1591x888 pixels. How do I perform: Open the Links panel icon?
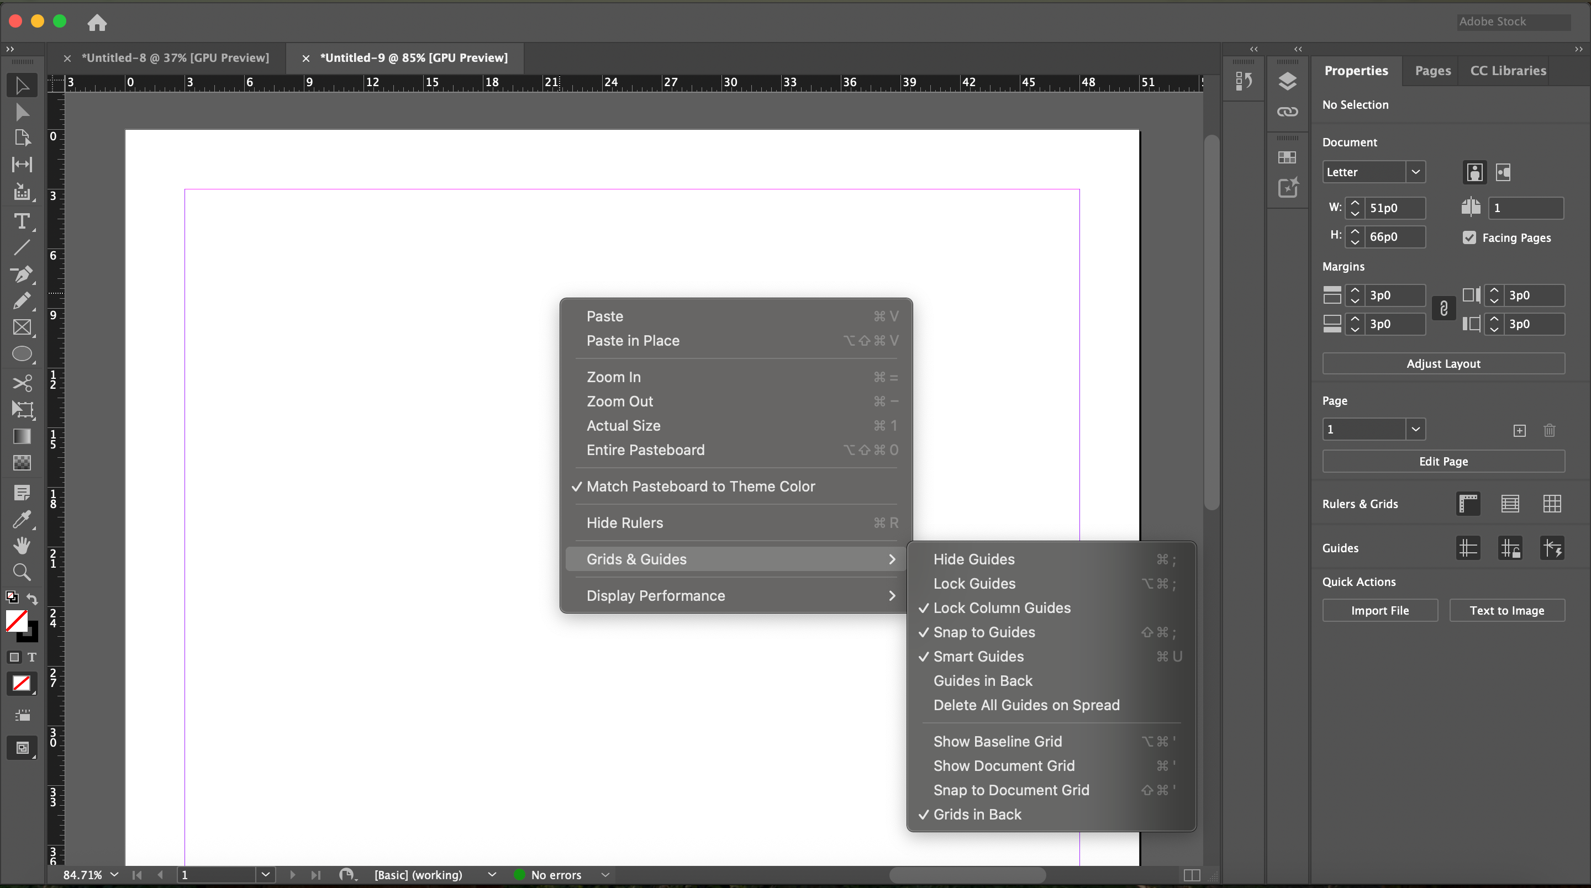tap(1287, 112)
